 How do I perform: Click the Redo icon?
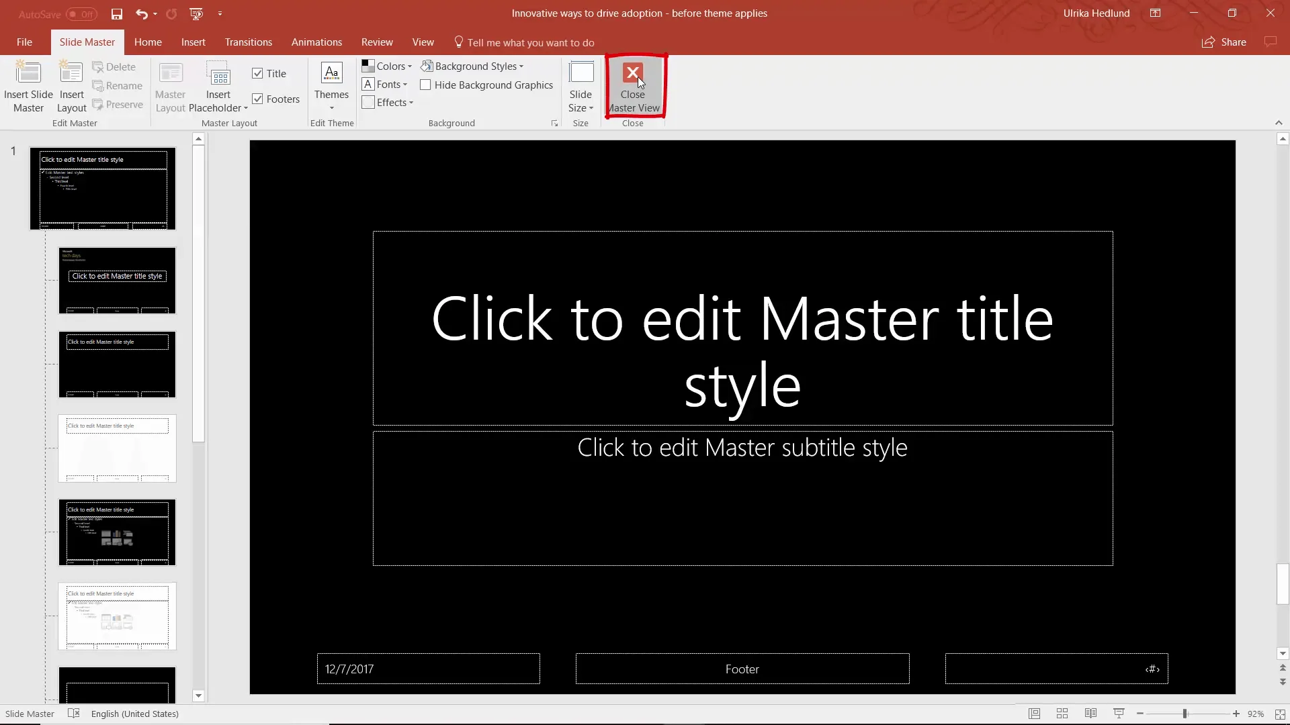click(171, 13)
